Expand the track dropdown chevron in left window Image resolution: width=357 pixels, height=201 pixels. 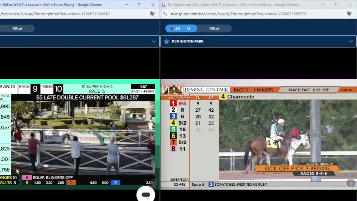click(x=154, y=41)
